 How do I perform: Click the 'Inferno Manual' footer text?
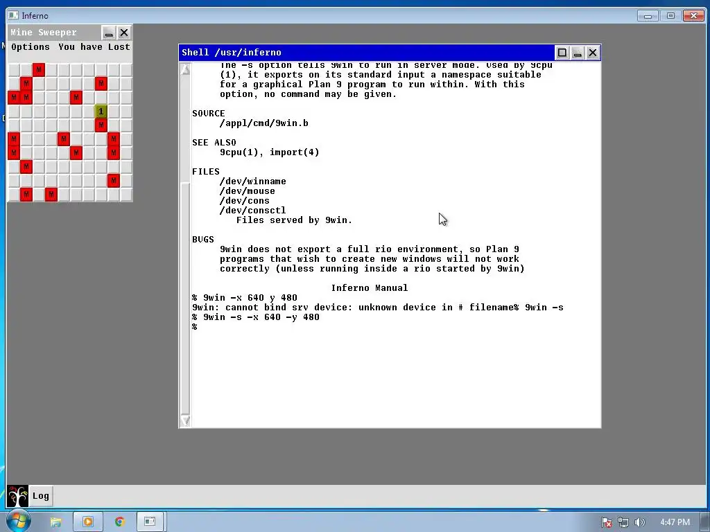370,288
